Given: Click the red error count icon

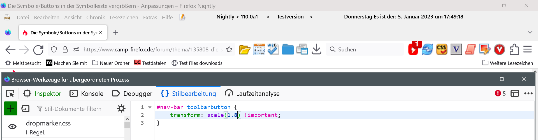Looking at the screenshot, I should coord(498,93).
